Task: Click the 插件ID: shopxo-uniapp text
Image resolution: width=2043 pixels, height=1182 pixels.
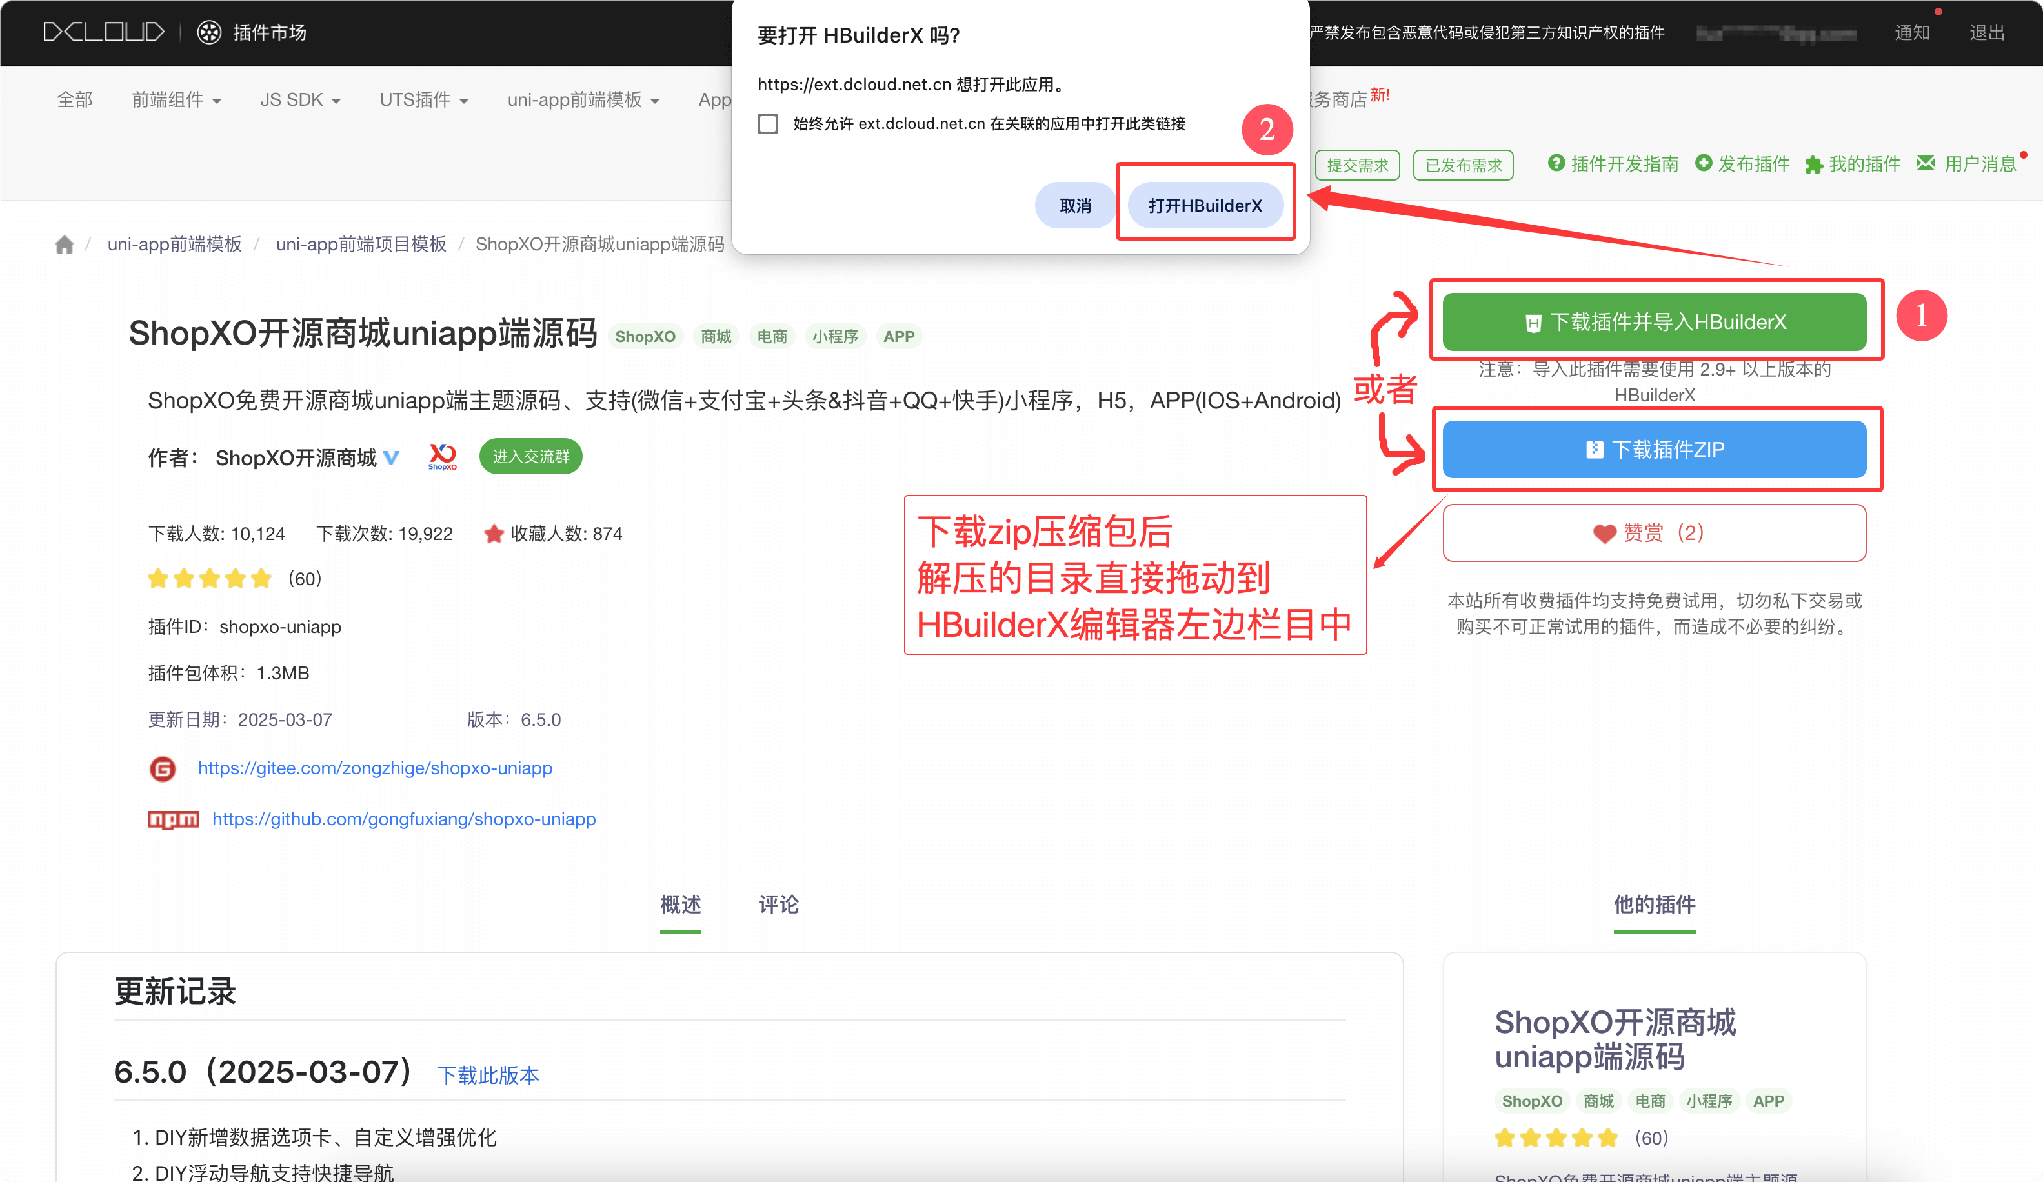Action: pos(245,626)
